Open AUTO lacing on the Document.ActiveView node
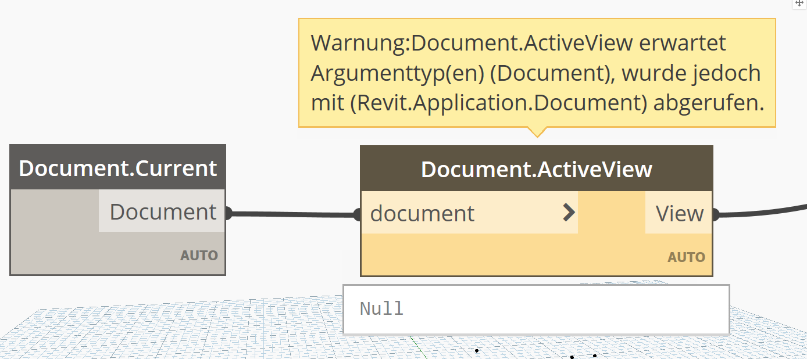The width and height of the screenshot is (807, 359). [x=686, y=257]
